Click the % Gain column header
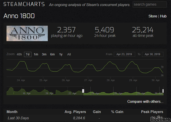 (x=117, y=112)
